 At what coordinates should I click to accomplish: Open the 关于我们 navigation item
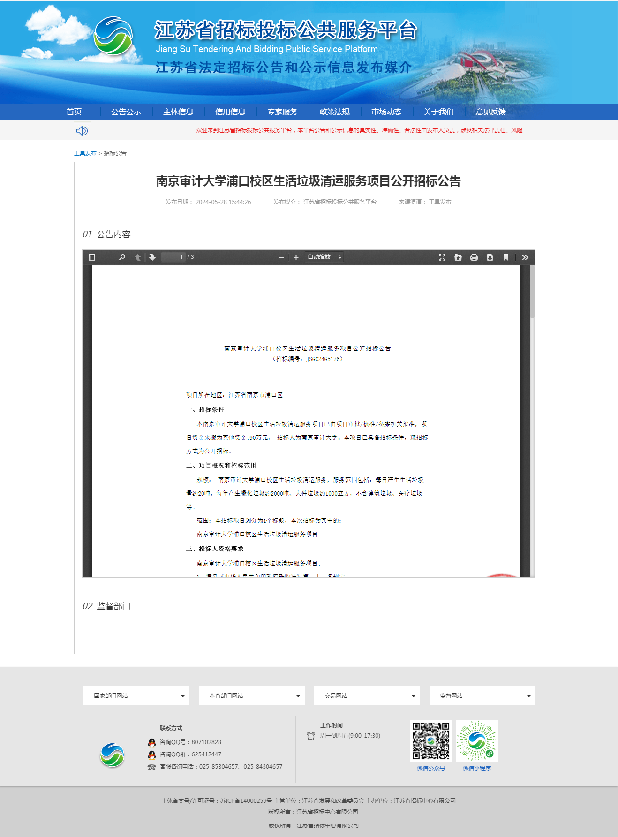click(438, 112)
